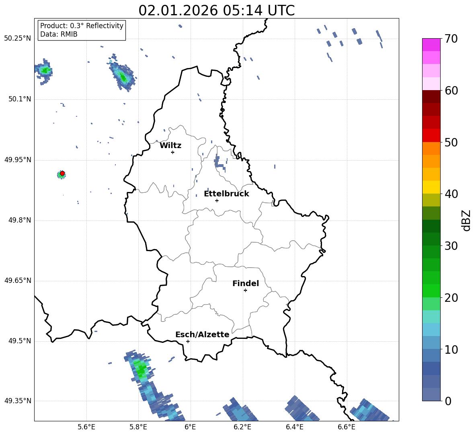Click the 6.6°E longitude tick label
This screenshot has height=435, width=476.
tap(347, 427)
